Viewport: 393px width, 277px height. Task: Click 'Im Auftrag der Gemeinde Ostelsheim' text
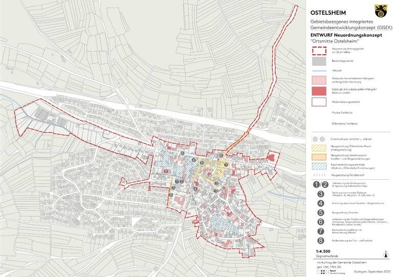(x=342, y=263)
